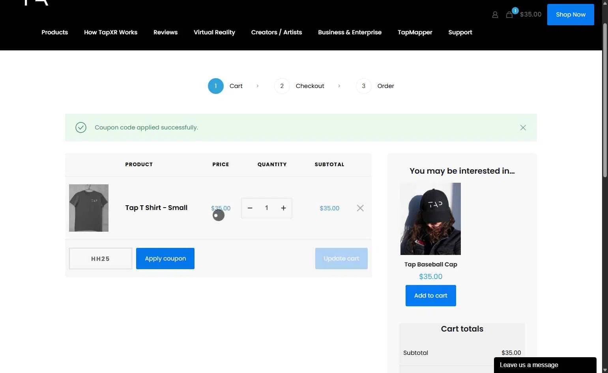Decrease quantity with the minus button

pyautogui.click(x=250, y=208)
